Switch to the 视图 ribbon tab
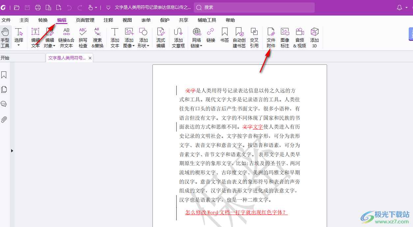413x227 pixels. coord(127,20)
